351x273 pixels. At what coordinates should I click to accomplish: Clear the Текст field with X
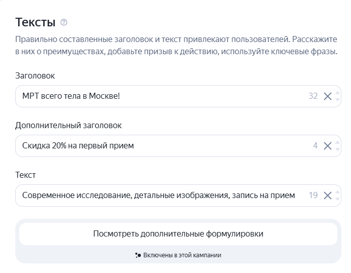tap(327, 196)
